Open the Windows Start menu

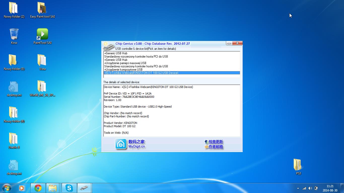[x=7, y=188]
